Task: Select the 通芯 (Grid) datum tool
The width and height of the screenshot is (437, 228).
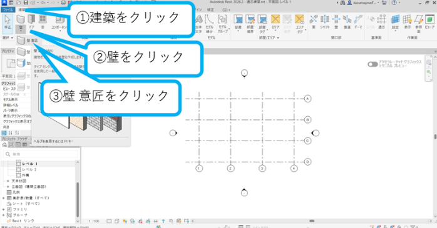Action: pos(381,22)
